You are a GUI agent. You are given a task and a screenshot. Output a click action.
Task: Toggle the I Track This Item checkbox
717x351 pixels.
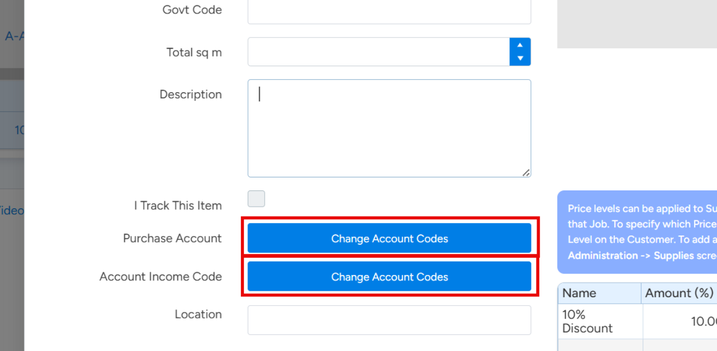(257, 199)
